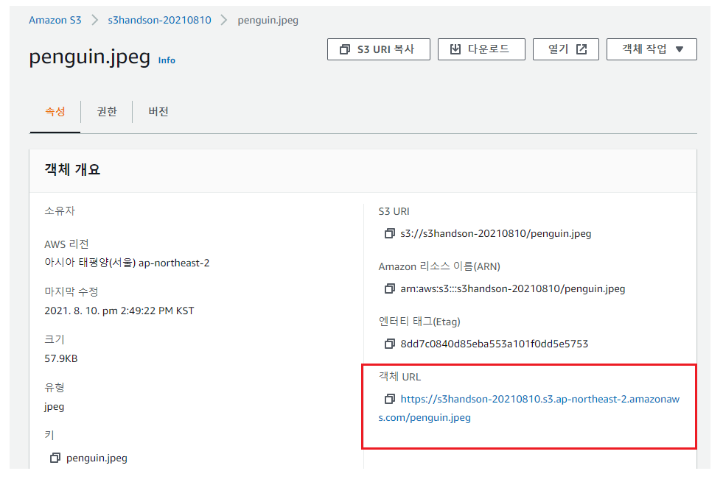Open the object URL https link
Screen dimensions: 723x482
pos(529,408)
